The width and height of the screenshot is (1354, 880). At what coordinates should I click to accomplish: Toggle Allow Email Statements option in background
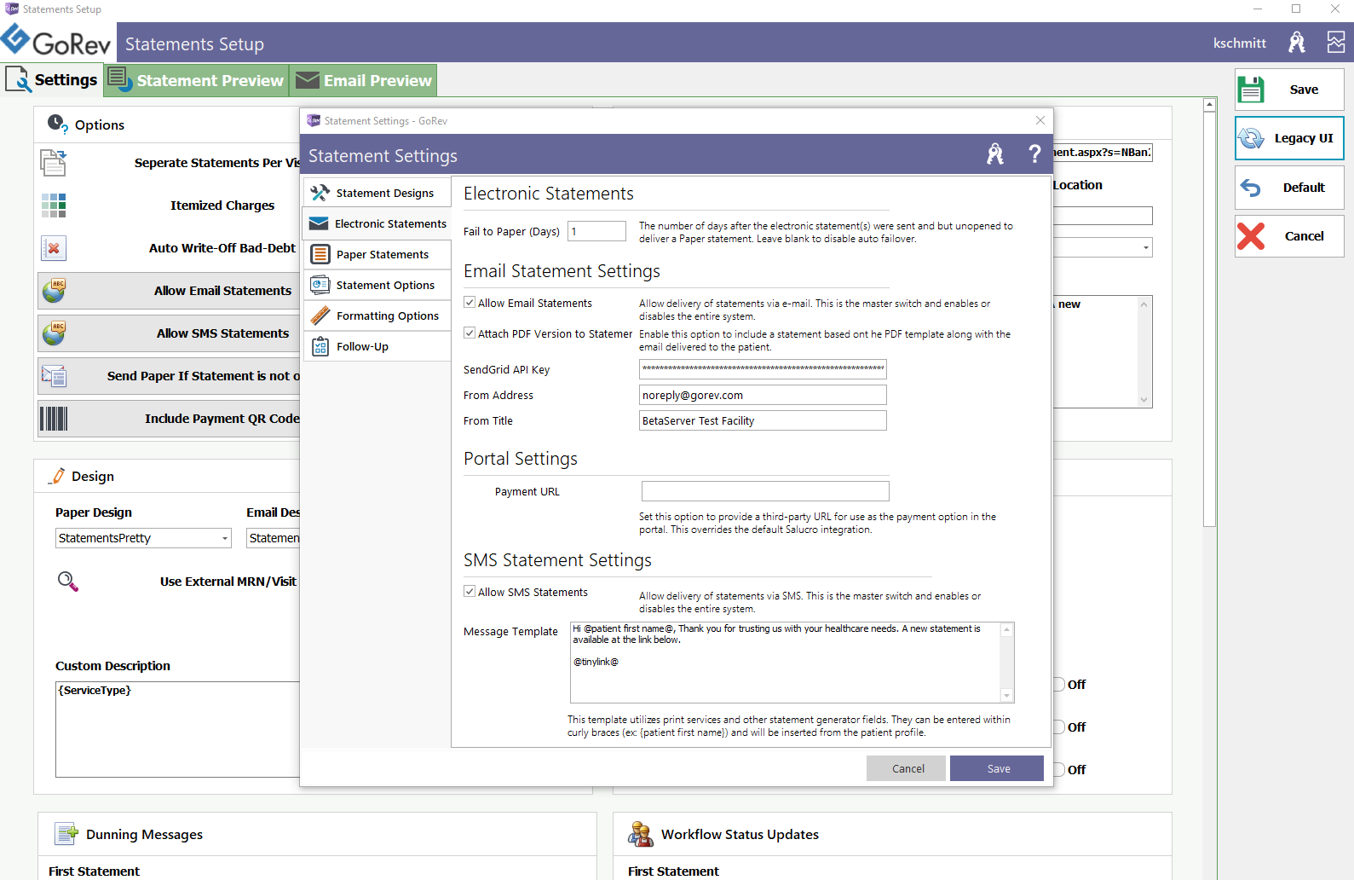(x=169, y=291)
